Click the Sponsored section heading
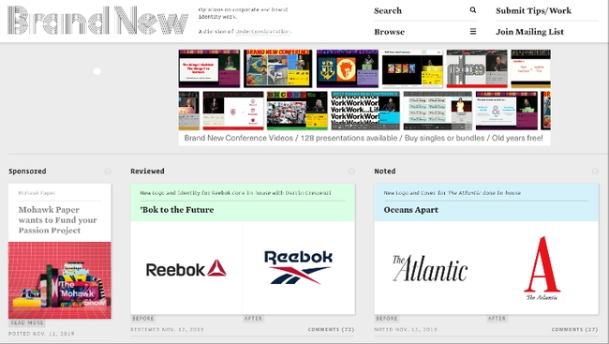This screenshot has height=344, width=609. click(27, 171)
